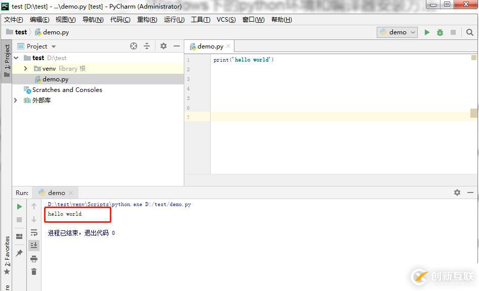Open the 运行(U) menu

(174, 20)
